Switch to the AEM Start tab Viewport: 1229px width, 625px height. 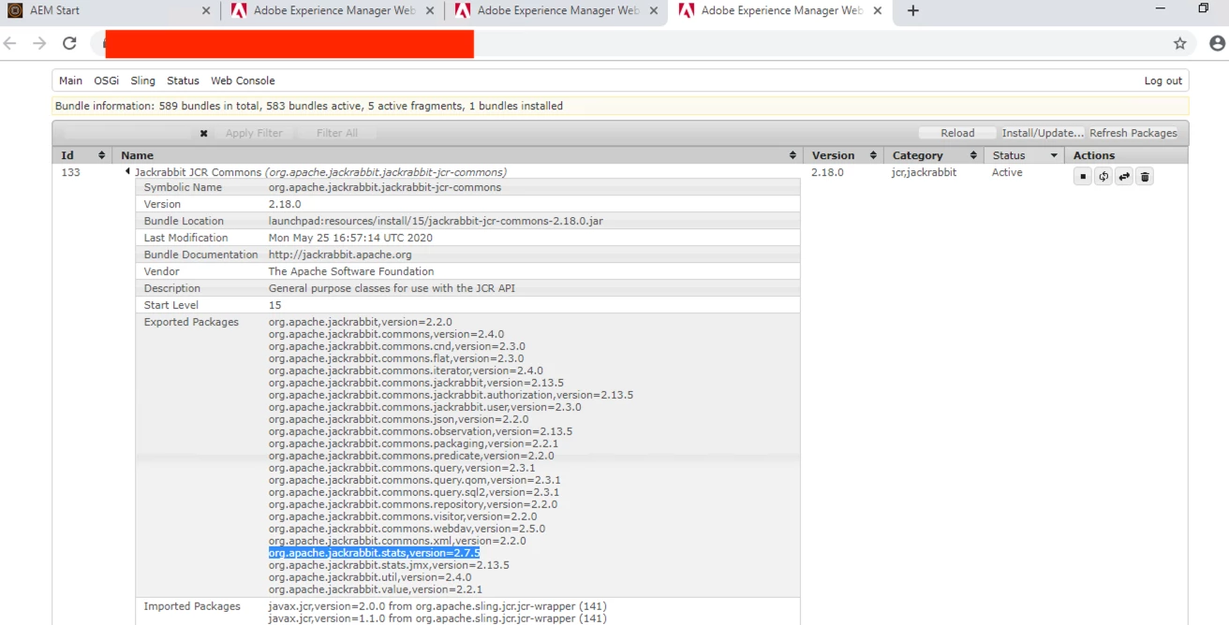tap(111, 10)
